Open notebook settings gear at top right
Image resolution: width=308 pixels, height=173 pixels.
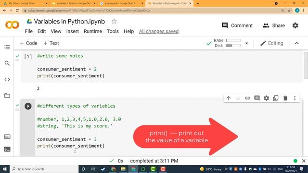pyautogui.click(x=295, y=25)
